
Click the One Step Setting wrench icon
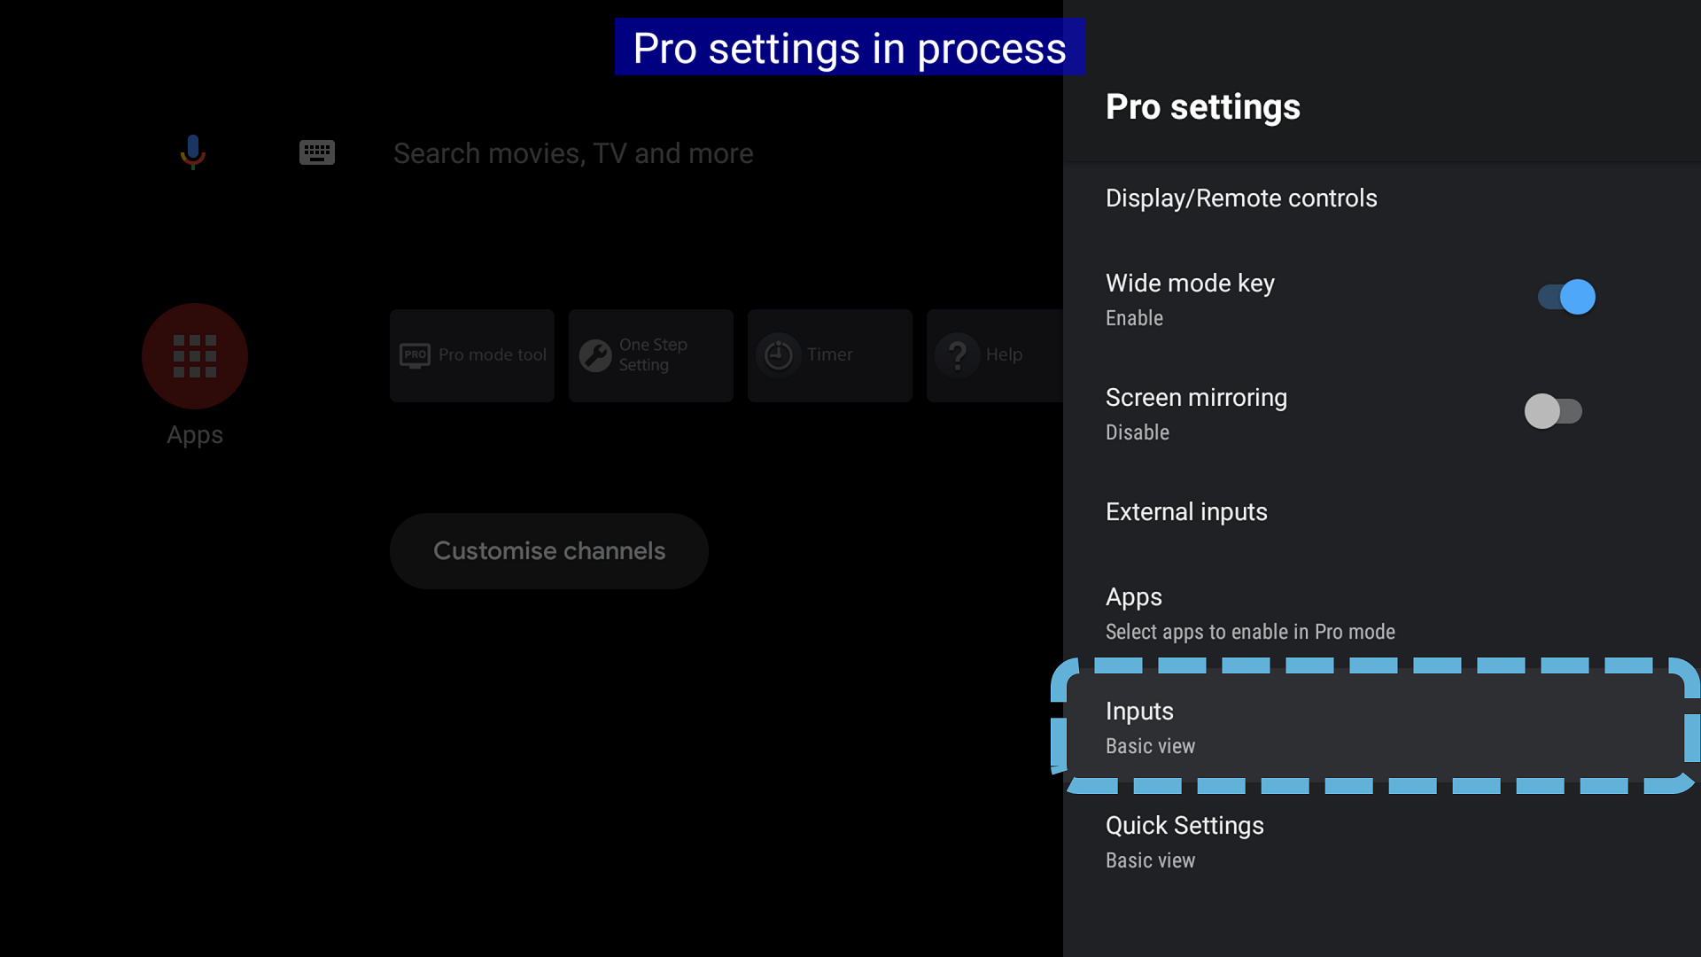click(x=595, y=355)
